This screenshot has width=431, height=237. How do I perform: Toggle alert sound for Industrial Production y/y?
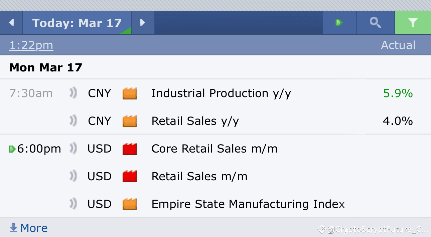pyautogui.click(x=73, y=93)
